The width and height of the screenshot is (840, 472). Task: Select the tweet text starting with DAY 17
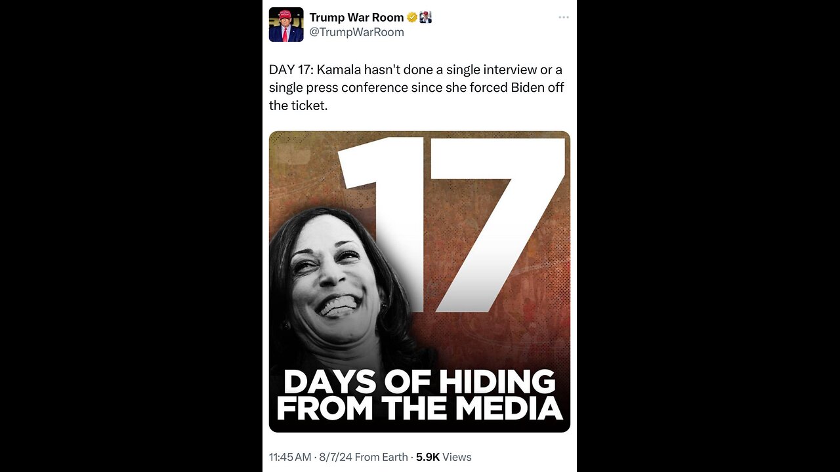pos(417,87)
